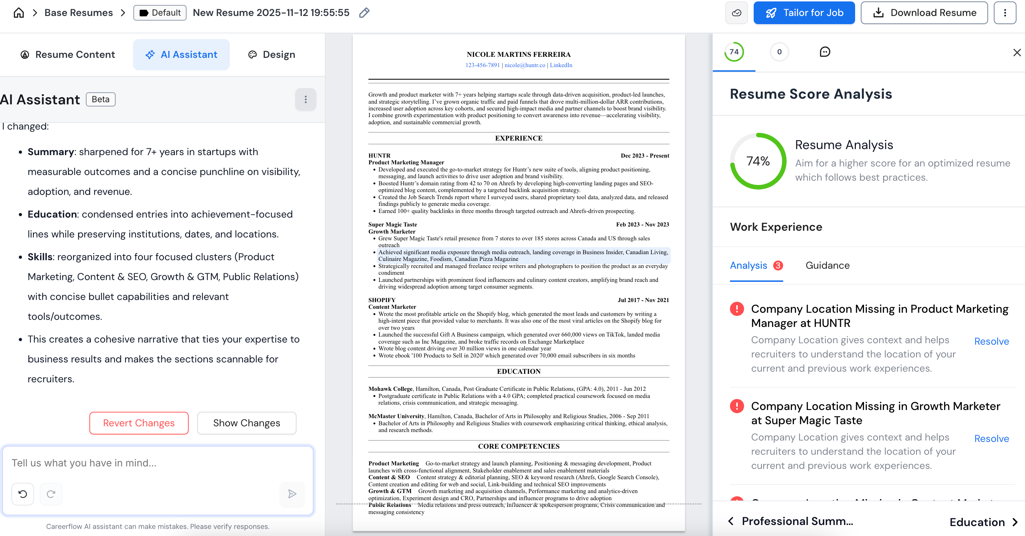Click the Revert Changes button
This screenshot has height=536, width=1025.
pyautogui.click(x=139, y=423)
